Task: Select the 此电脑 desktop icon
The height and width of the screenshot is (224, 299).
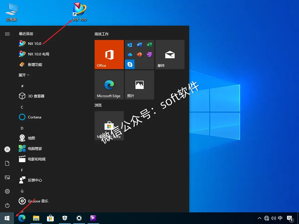Action: [11, 12]
